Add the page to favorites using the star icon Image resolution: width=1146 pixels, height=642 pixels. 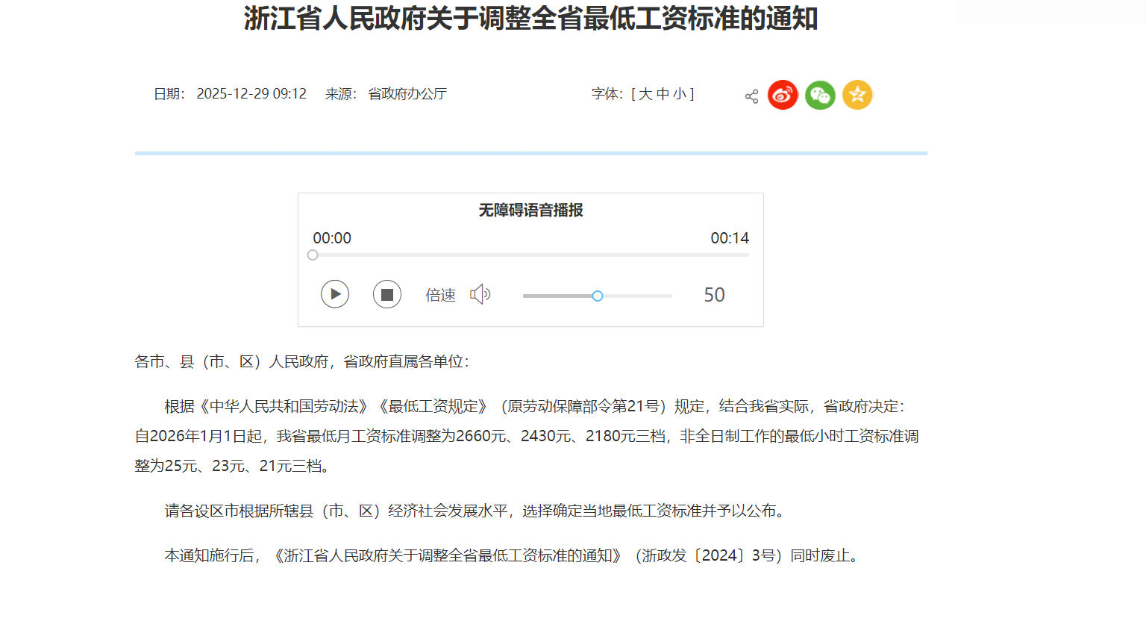857,95
